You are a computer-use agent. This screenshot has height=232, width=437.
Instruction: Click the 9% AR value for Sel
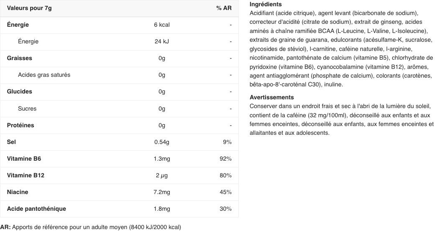[227, 142]
